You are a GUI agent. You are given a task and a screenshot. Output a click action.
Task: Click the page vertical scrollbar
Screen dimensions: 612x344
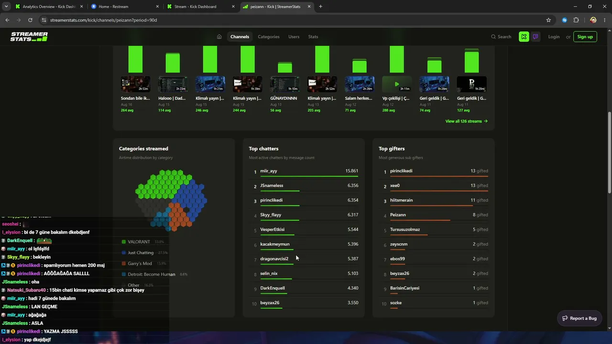[x=609, y=152]
